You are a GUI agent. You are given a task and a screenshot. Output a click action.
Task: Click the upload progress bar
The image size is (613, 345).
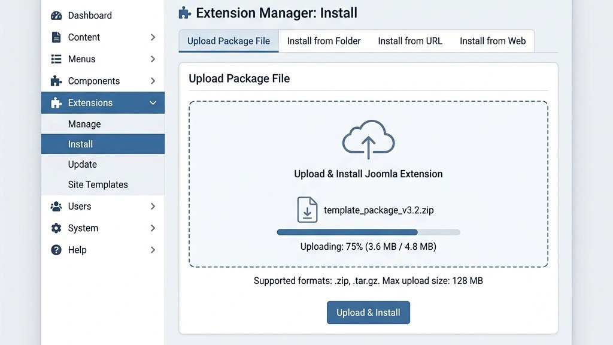368,232
